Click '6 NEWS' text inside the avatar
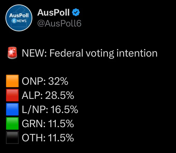The width and height of the screenshot is (176, 153). pyautogui.click(x=19, y=21)
